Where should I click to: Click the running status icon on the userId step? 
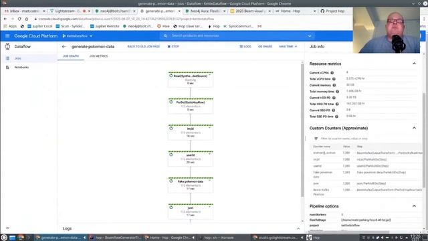tap(171, 155)
